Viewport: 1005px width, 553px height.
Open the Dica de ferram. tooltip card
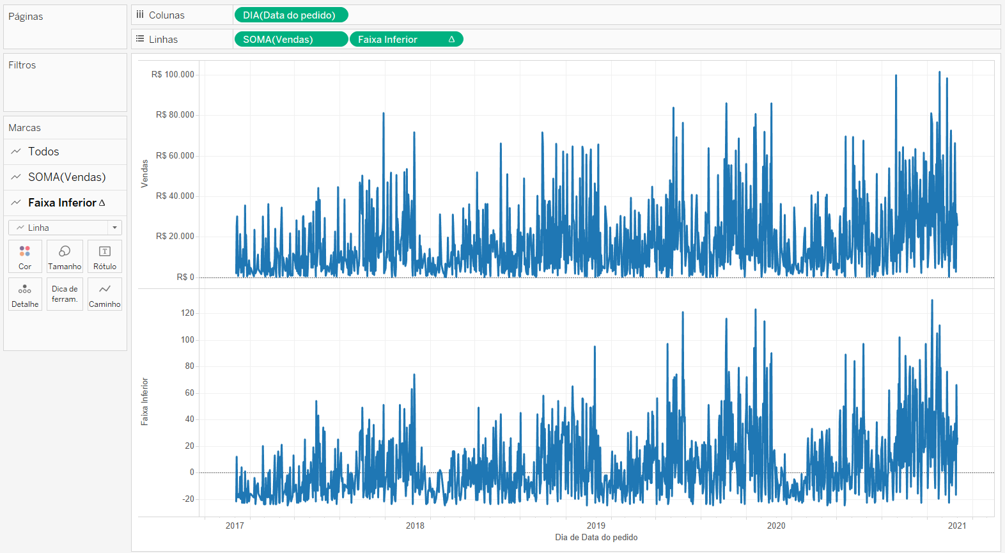pyautogui.click(x=65, y=294)
